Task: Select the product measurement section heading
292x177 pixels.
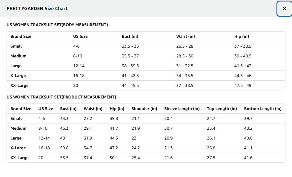Action: (x=61, y=97)
